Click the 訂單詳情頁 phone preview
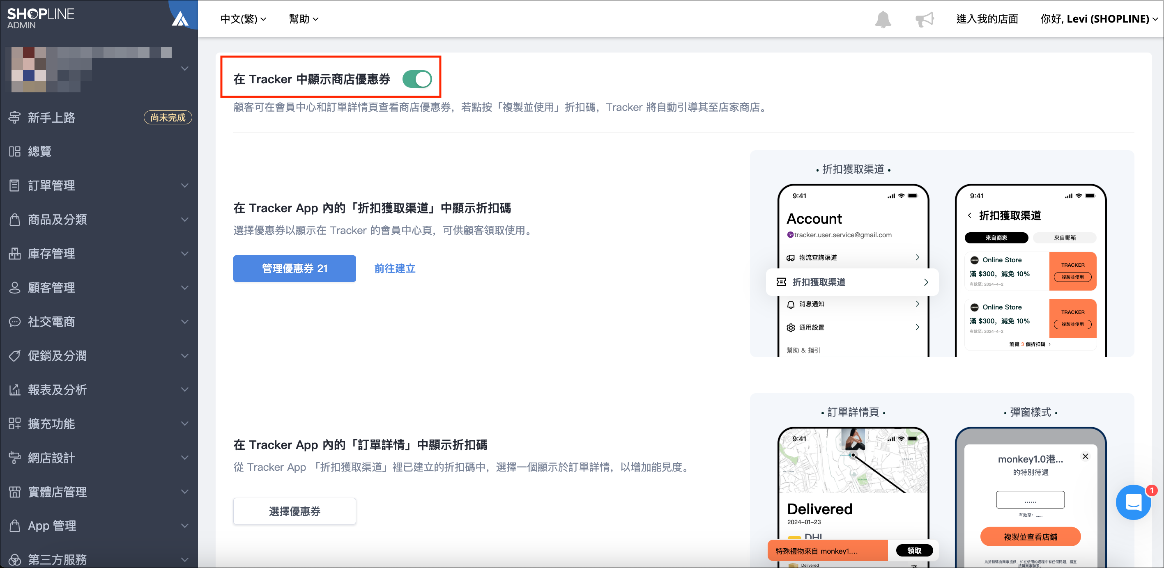The width and height of the screenshot is (1164, 568). coord(853,497)
